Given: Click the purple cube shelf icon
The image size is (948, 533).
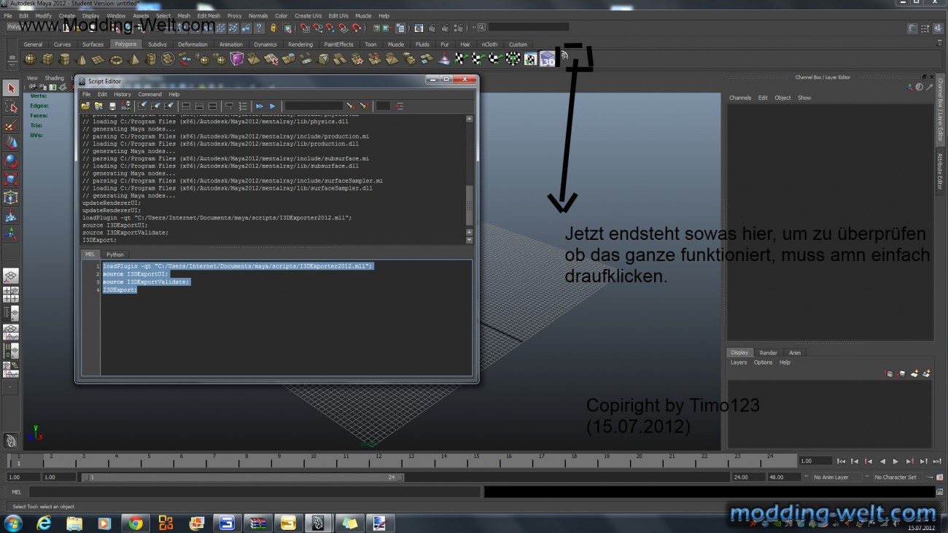Looking at the screenshot, I should tap(237, 59).
